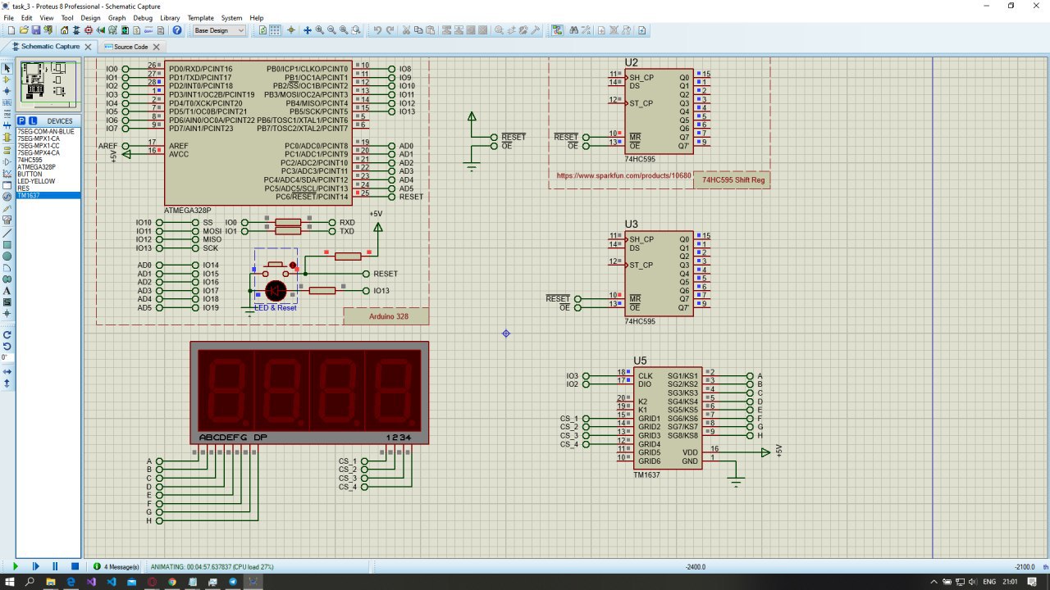
Task: Click the Undo arrow icon
Action: click(377, 30)
